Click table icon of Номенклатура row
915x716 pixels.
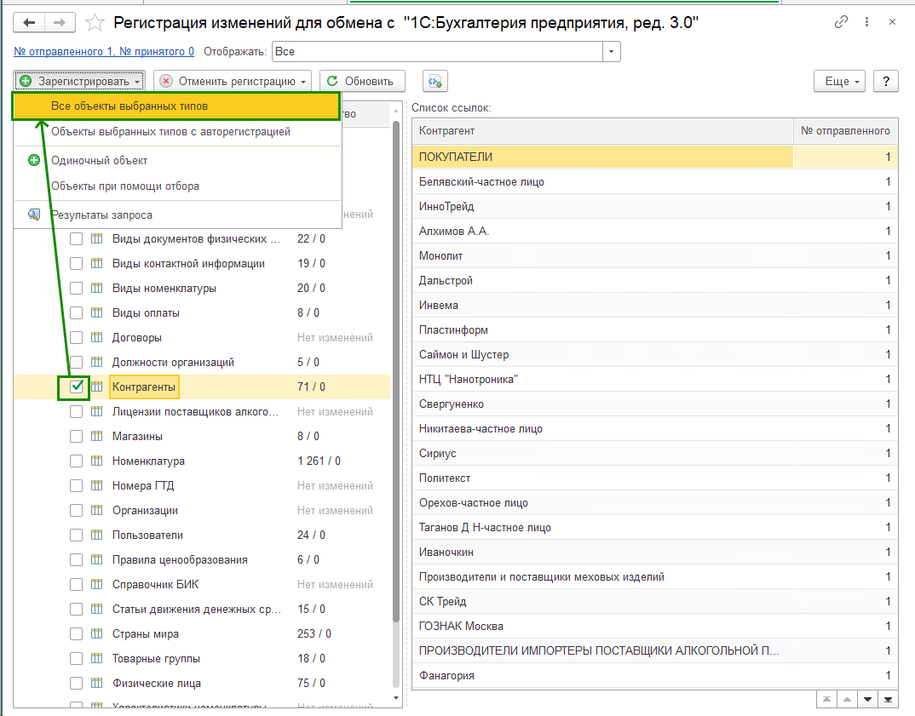[97, 461]
